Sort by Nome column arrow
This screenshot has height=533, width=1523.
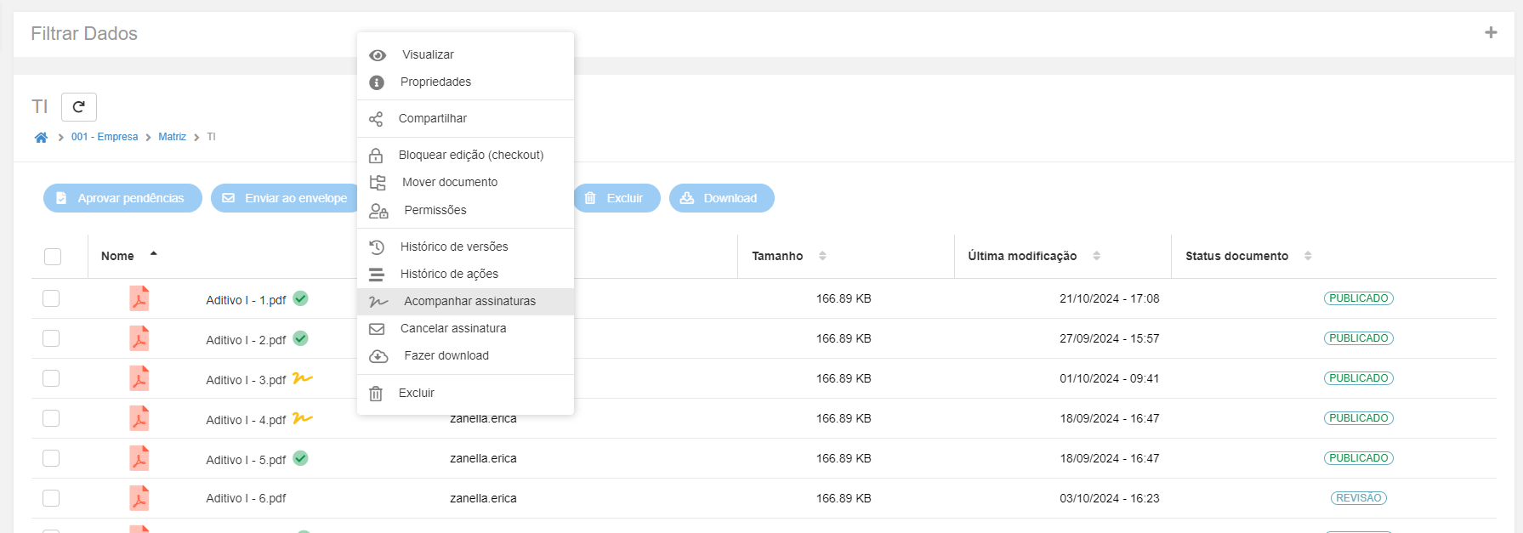tap(153, 254)
